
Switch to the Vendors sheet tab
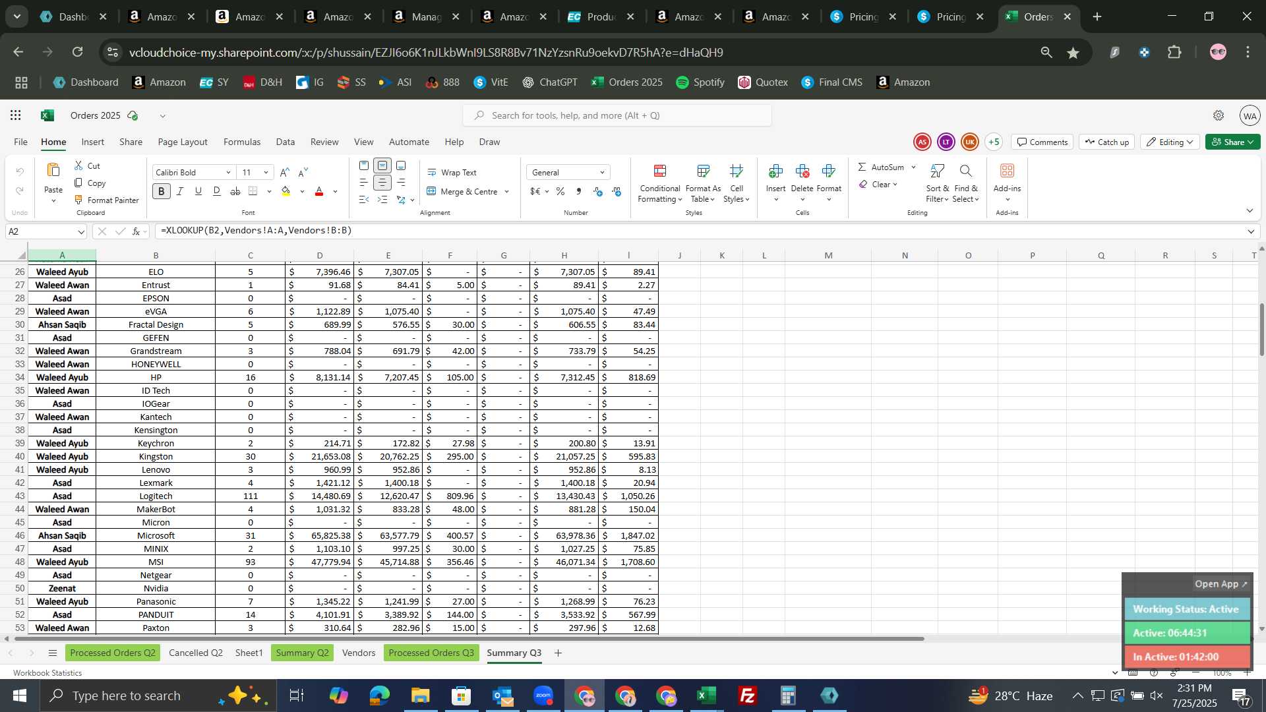tap(359, 653)
